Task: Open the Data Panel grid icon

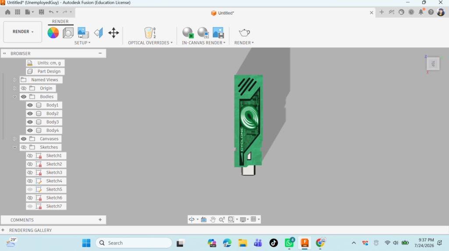Action: (x=18, y=12)
